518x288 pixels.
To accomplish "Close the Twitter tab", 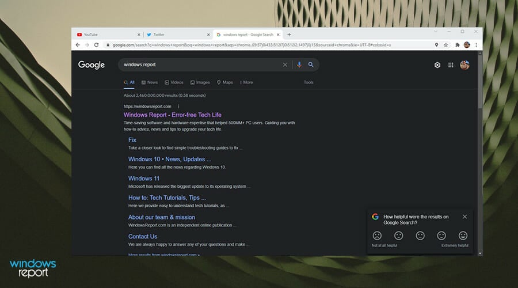I will (208, 35).
